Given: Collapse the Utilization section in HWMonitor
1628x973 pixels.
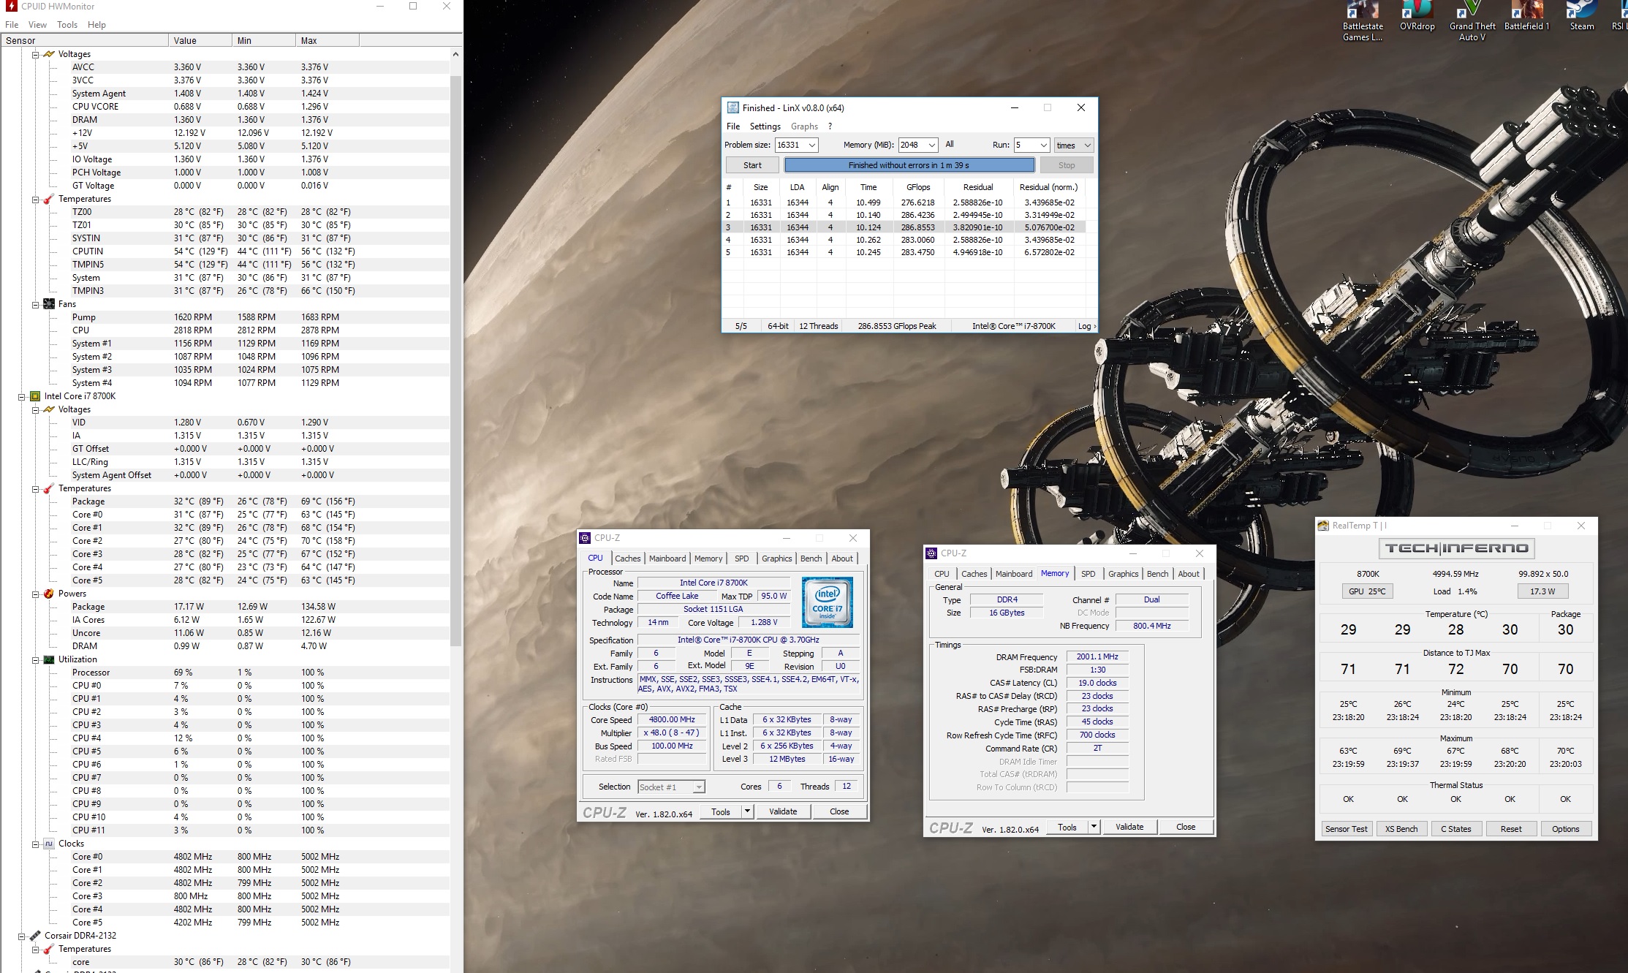Looking at the screenshot, I should [x=35, y=659].
